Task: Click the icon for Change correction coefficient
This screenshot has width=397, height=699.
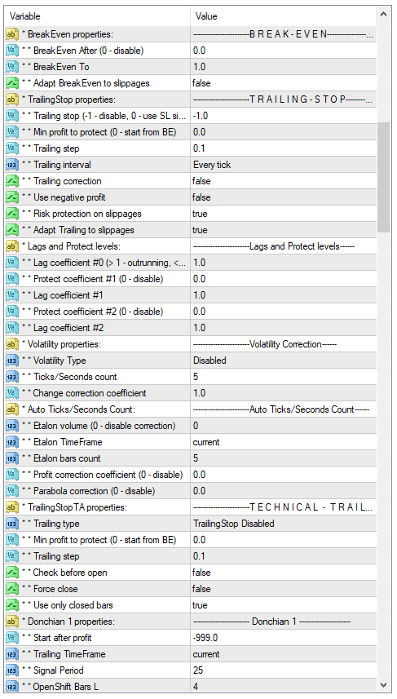Action: (x=12, y=393)
